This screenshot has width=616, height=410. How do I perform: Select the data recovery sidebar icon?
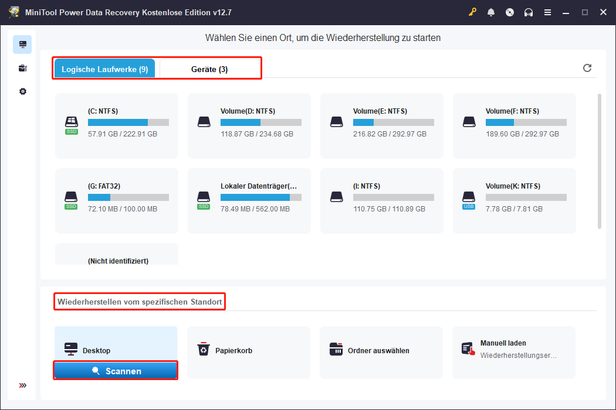click(x=22, y=44)
